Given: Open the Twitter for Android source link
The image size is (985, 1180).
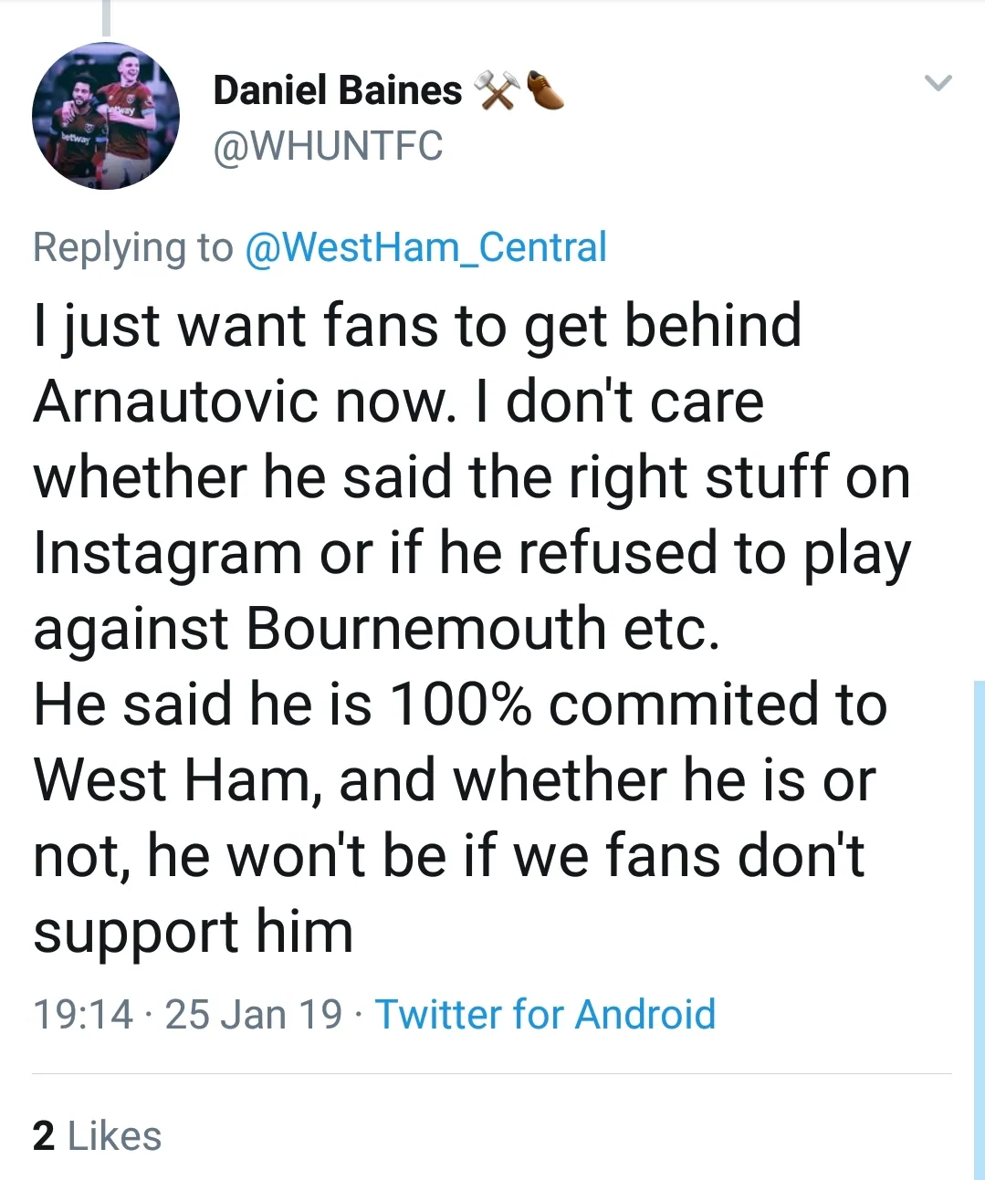Looking at the screenshot, I should 545,1014.
